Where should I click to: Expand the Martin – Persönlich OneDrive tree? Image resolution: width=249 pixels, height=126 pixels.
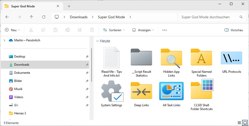[4, 40]
